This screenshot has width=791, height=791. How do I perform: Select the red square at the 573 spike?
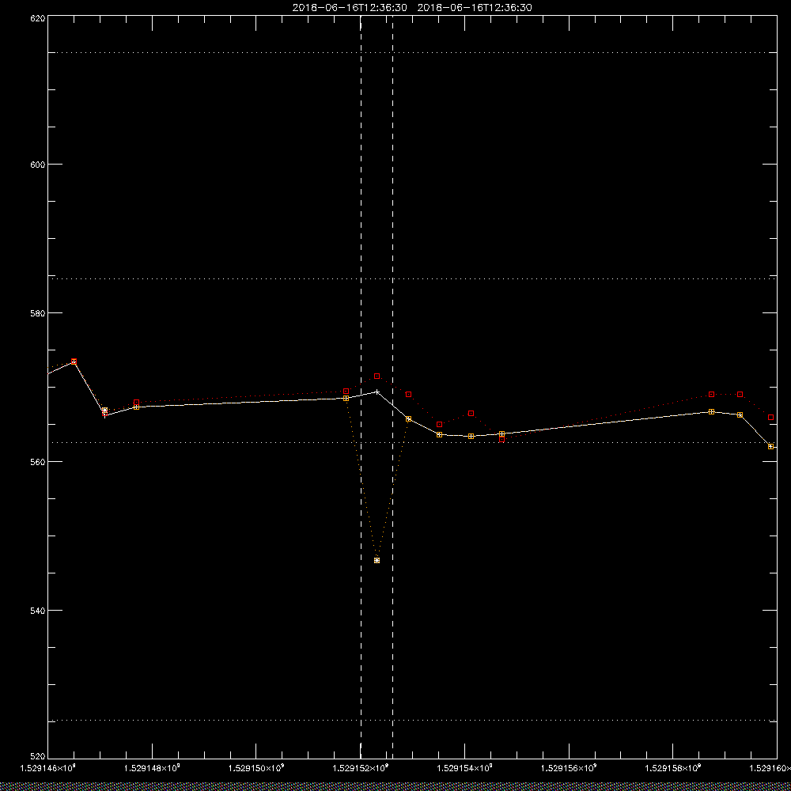coord(74,361)
